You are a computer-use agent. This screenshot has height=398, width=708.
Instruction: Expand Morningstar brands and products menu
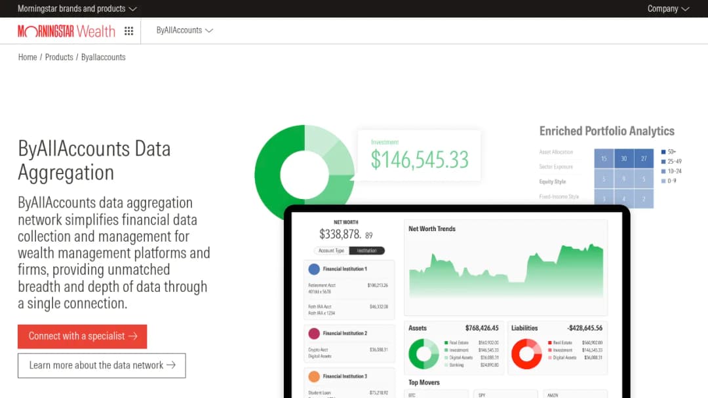click(77, 9)
